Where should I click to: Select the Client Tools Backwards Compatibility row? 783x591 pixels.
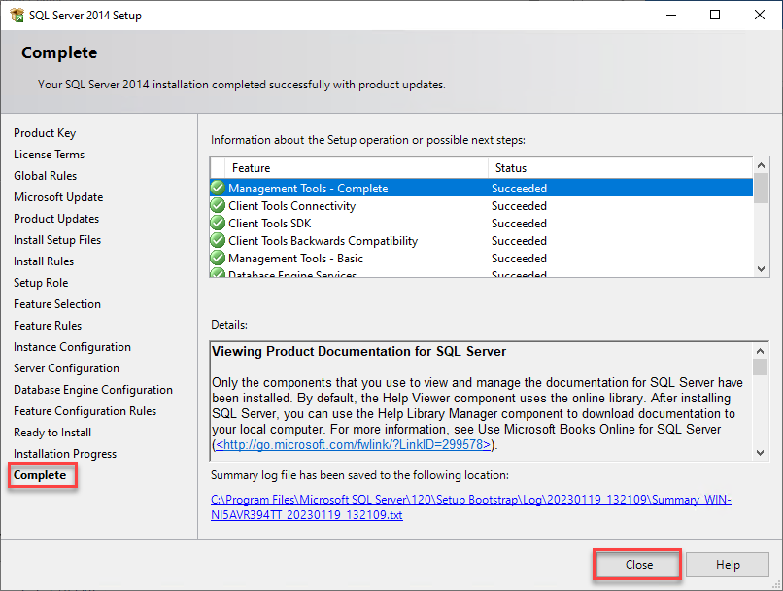tap(482, 240)
